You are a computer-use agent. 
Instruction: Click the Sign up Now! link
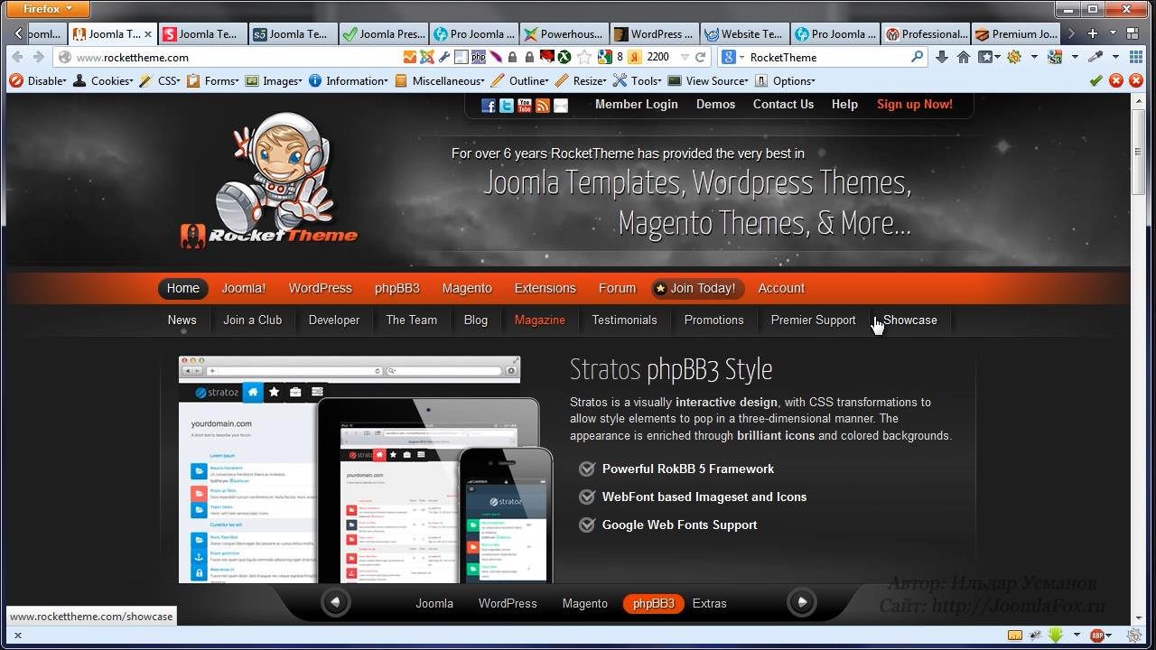point(914,105)
